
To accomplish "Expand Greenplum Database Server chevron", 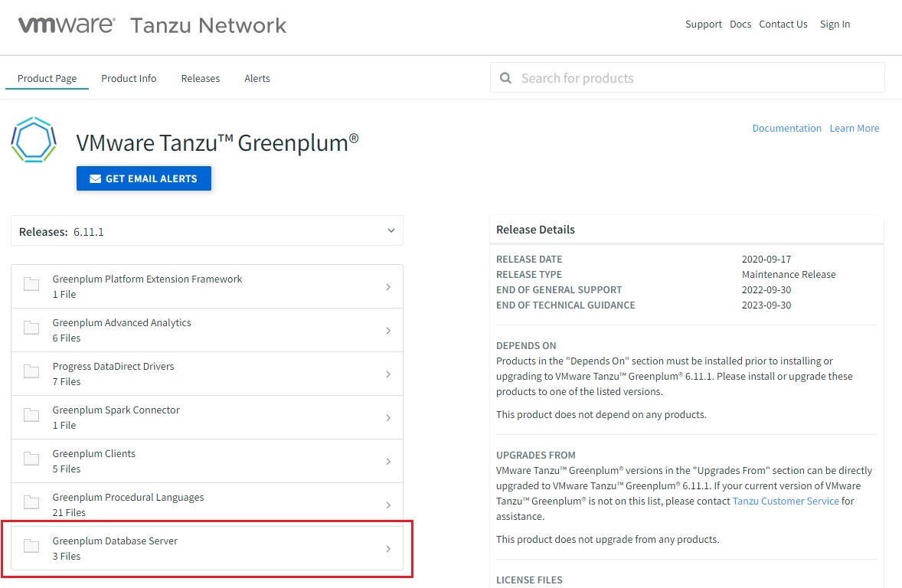I will click(388, 549).
